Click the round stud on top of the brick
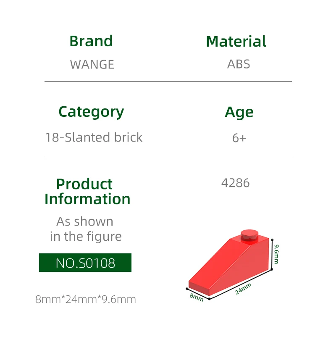The height and width of the screenshot is (358, 336). pos(249,234)
